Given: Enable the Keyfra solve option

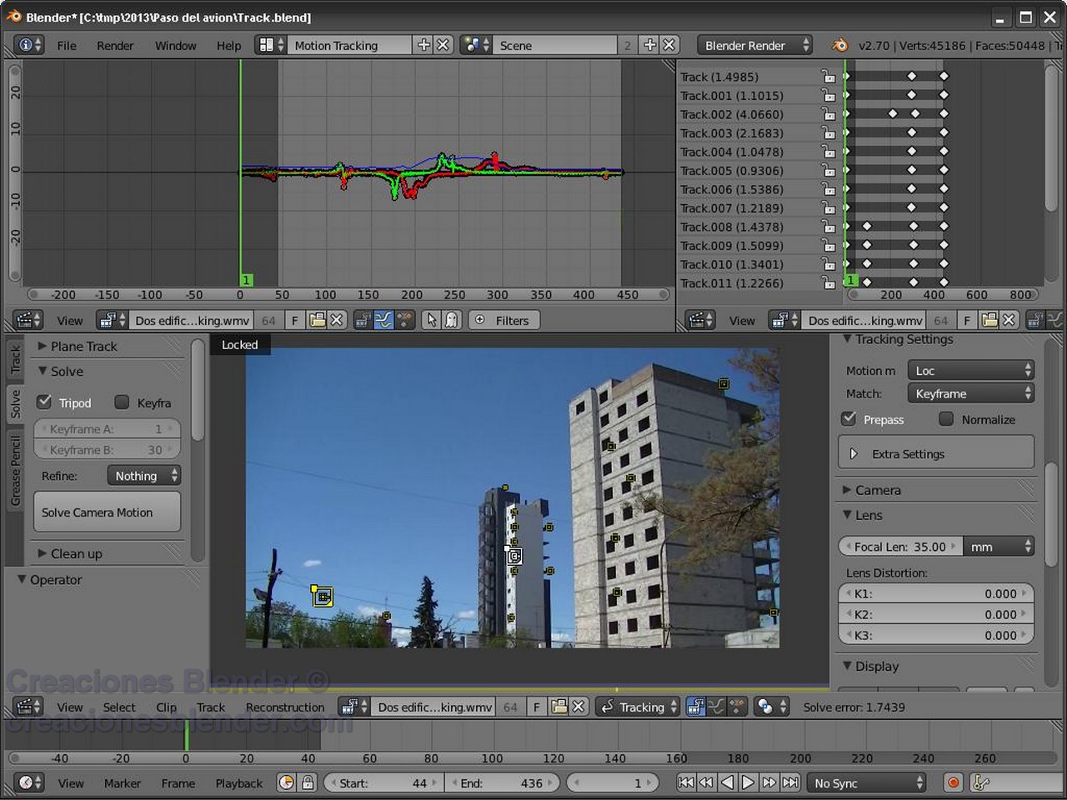Looking at the screenshot, I should (x=122, y=402).
